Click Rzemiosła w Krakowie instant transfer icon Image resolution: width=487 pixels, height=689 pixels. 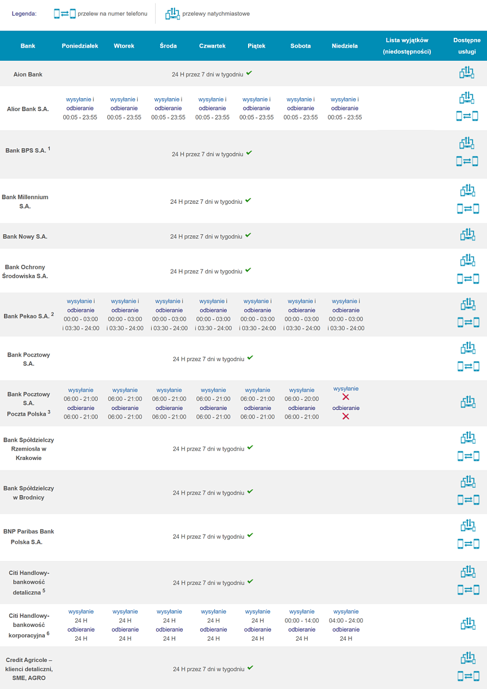[467, 438]
